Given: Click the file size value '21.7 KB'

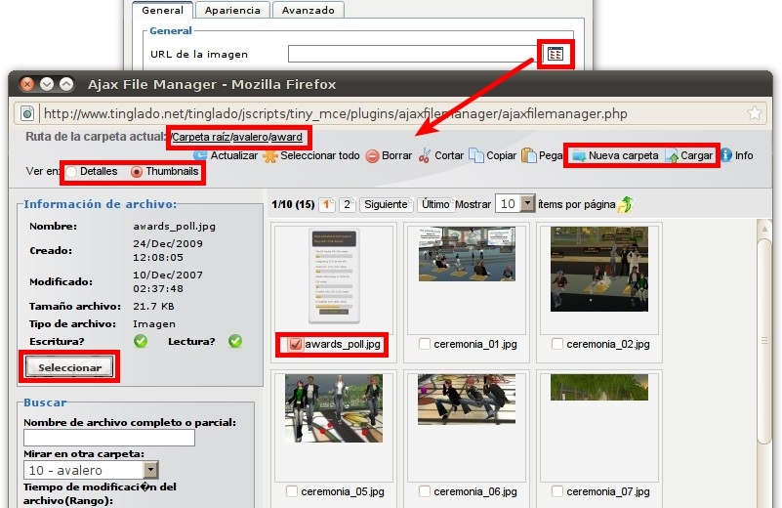Looking at the screenshot, I should pos(153,307).
